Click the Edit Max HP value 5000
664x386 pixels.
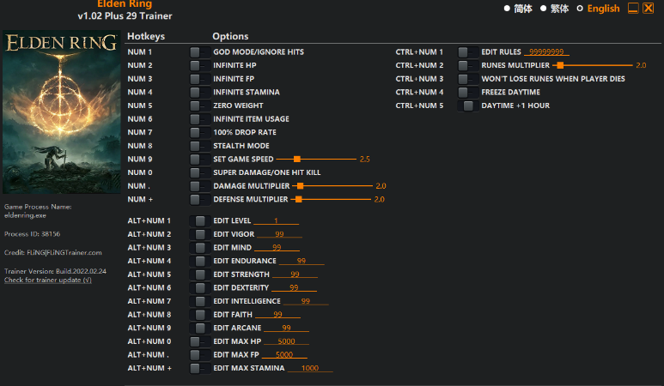pyautogui.click(x=286, y=341)
